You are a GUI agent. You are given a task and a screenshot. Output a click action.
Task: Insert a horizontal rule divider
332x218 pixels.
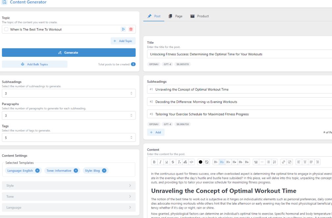[262, 162]
